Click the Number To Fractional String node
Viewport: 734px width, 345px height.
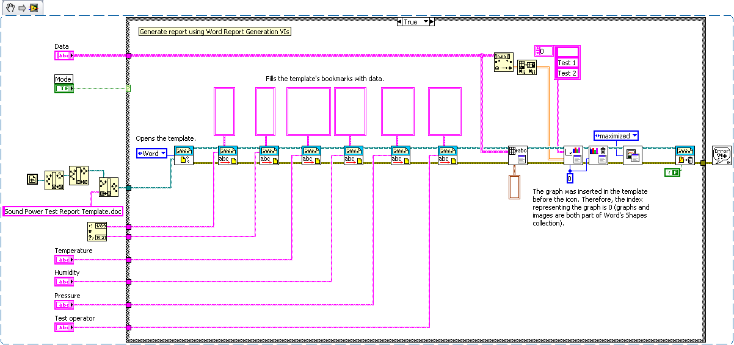point(503,62)
